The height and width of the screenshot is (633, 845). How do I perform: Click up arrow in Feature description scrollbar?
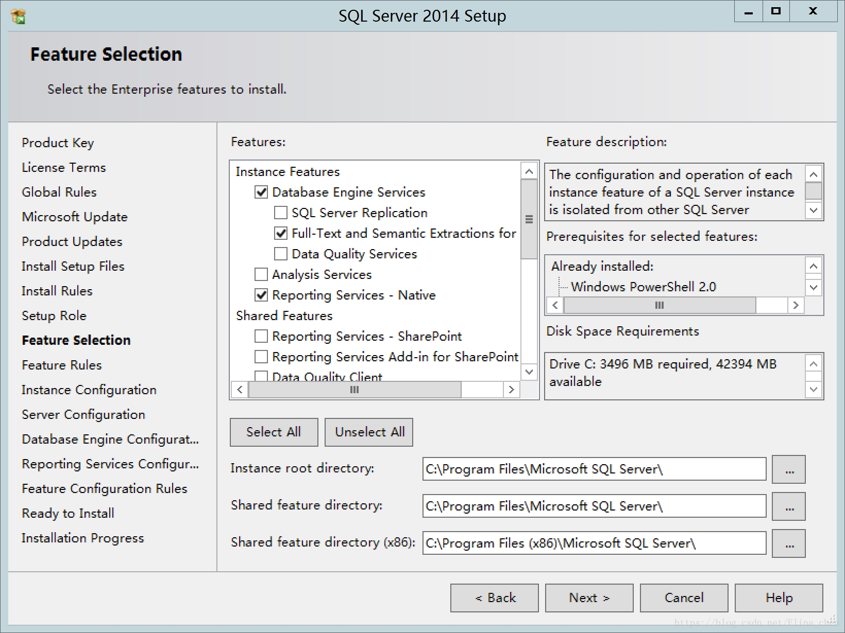pos(814,174)
